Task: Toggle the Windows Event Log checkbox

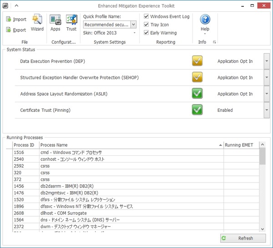Action: (x=146, y=16)
